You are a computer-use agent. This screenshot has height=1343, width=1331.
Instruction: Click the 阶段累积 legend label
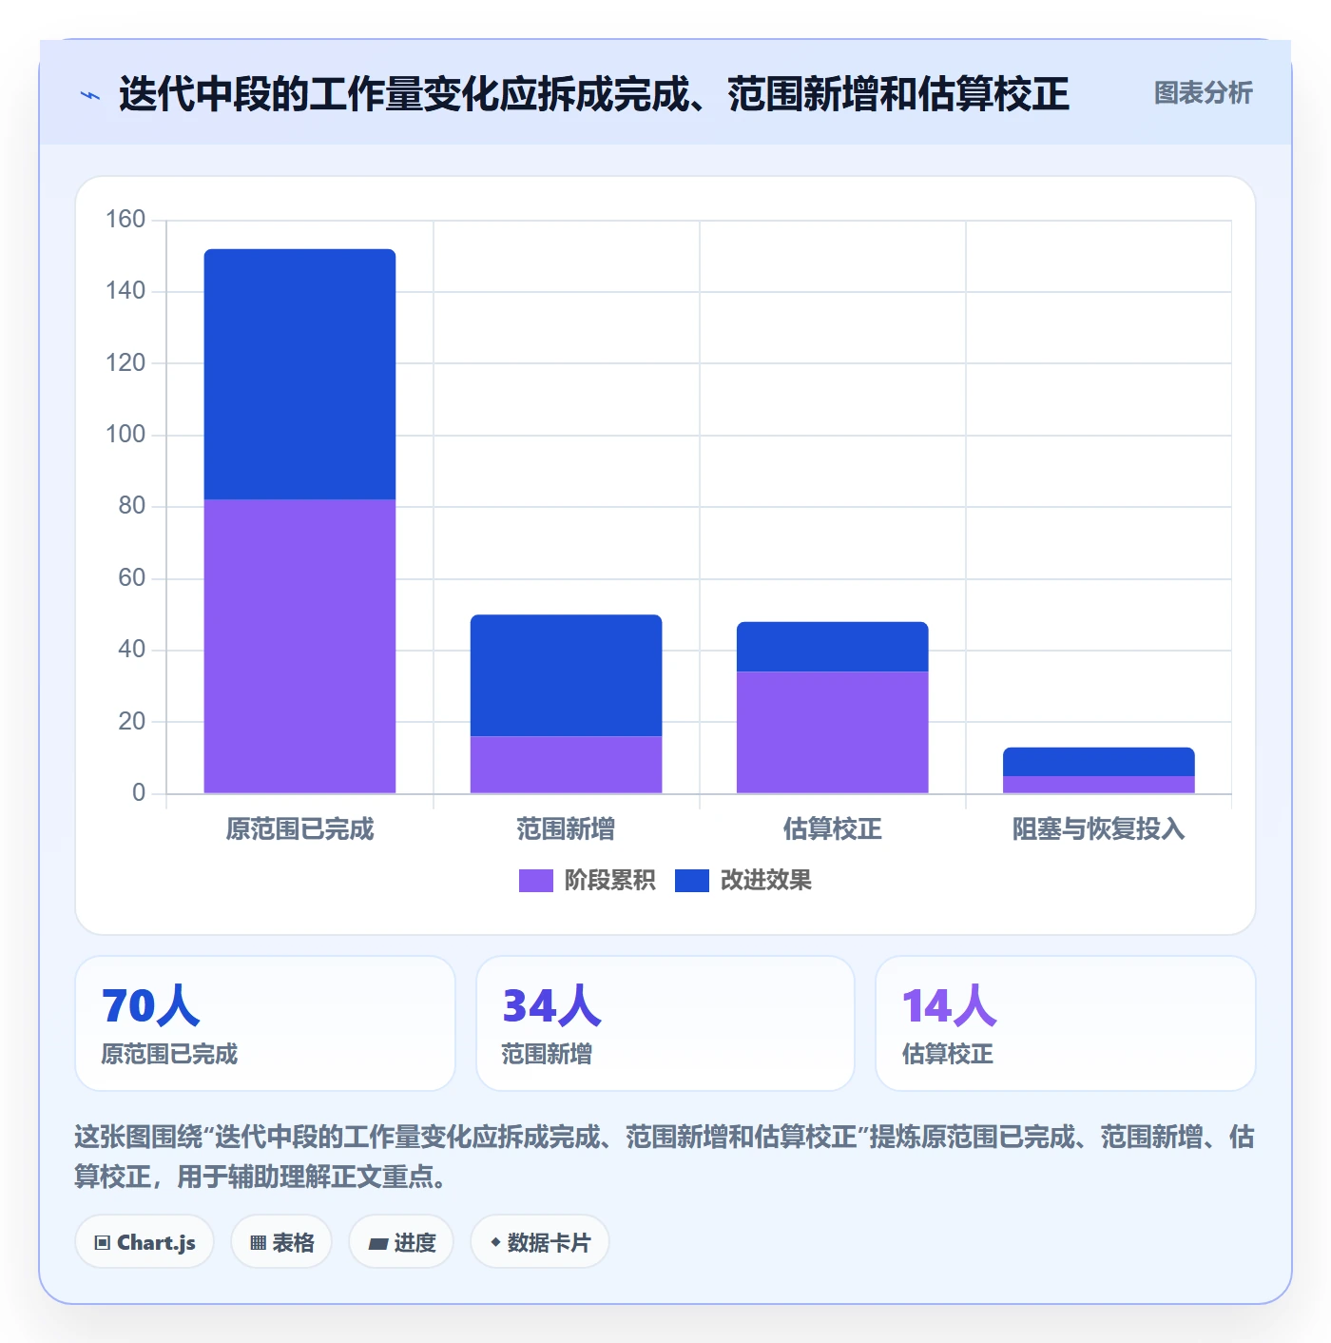pos(609,881)
